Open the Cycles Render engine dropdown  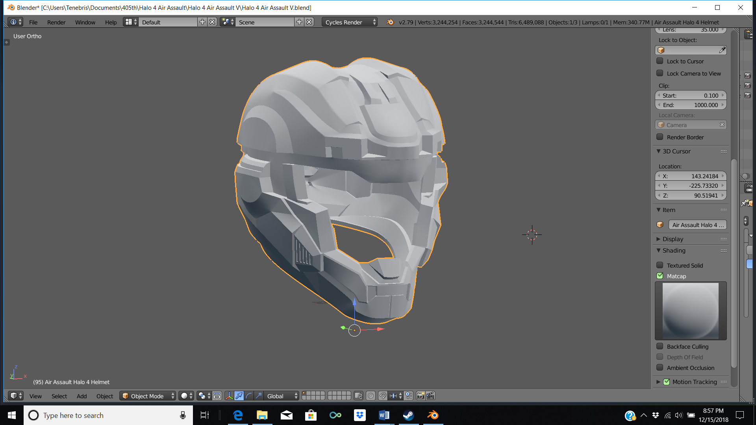point(350,22)
